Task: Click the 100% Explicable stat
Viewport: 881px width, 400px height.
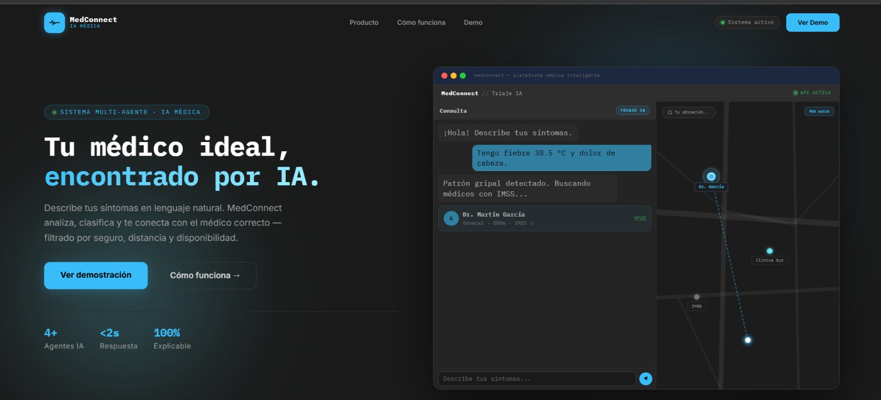Action: pyautogui.click(x=172, y=339)
